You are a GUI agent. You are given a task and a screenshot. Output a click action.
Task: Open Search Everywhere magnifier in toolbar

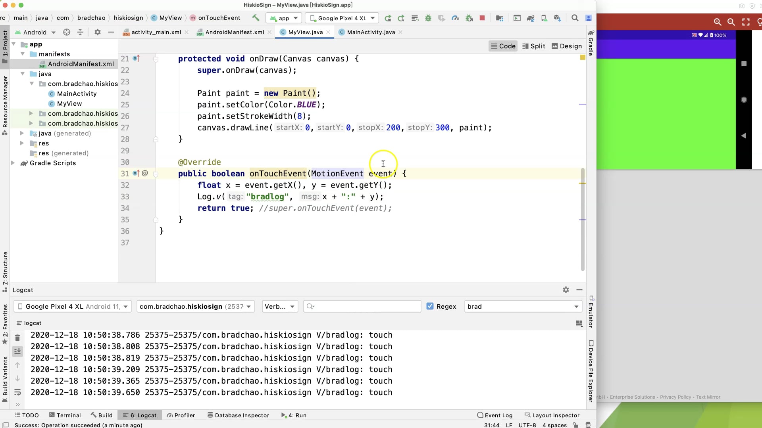(x=574, y=18)
